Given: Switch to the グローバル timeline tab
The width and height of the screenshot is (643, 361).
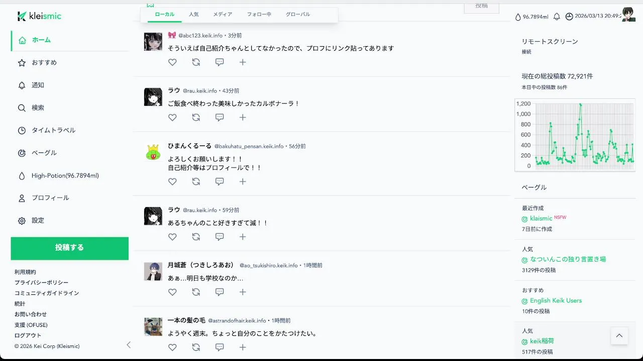Looking at the screenshot, I should (298, 15).
